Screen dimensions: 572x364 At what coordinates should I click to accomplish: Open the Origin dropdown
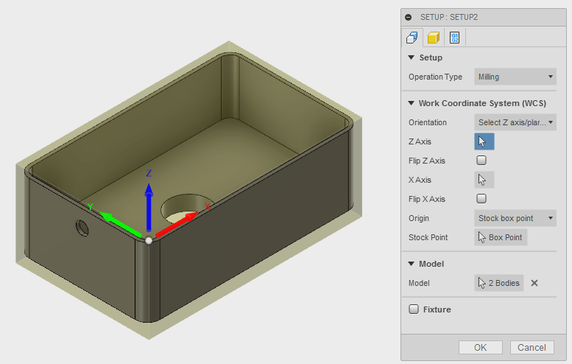coord(515,218)
